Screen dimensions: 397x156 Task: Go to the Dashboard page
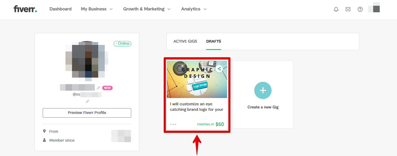coord(60,9)
